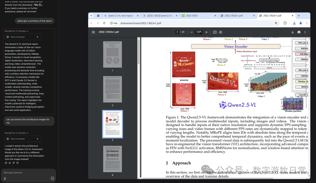Click the fit to page icon

(x=215, y=32)
